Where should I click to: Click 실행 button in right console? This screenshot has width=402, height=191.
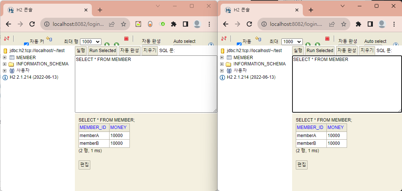(x=298, y=51)
